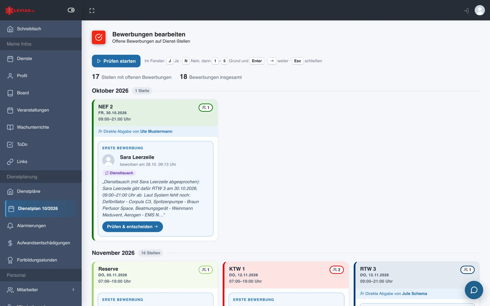Click the RTW 3 applicant count badge
490x306 pixels.
point(467,270)
